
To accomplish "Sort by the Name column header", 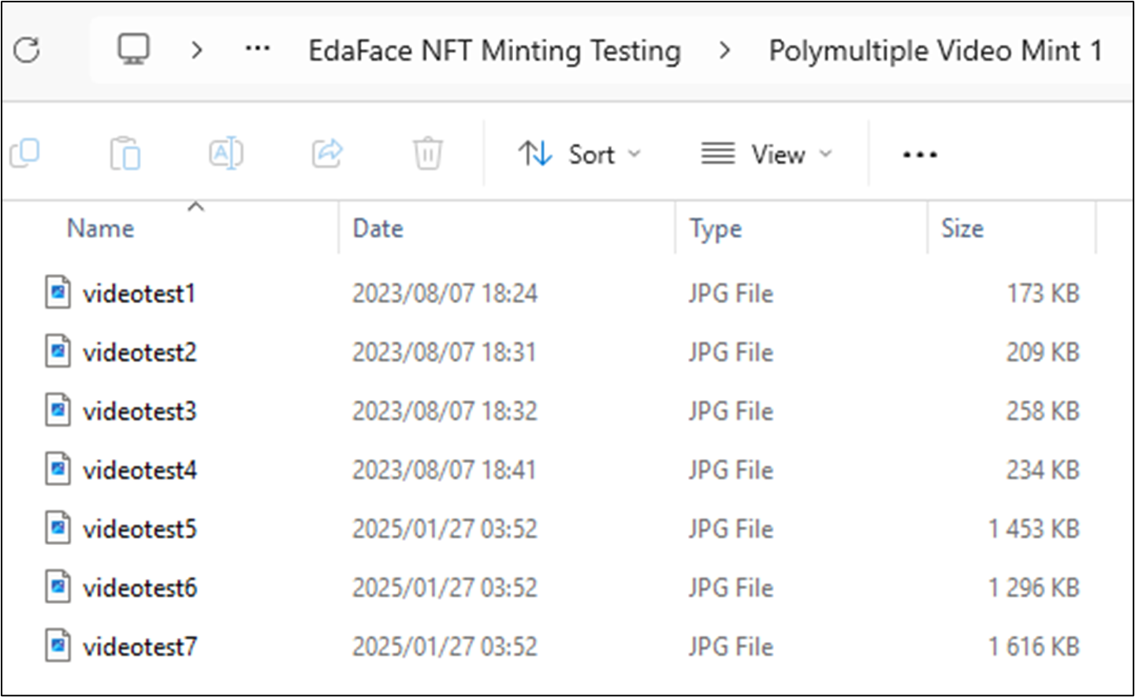I will tap(101, 228).
